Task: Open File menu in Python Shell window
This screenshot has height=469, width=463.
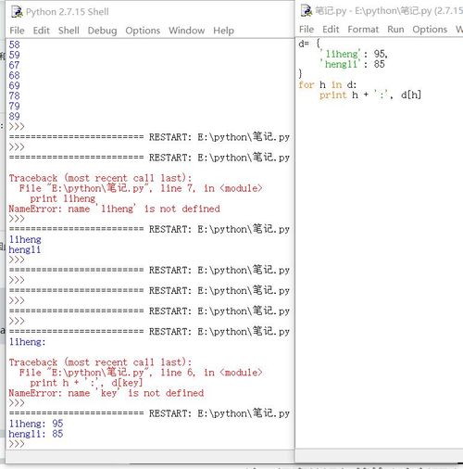Action: click(17, 31)
